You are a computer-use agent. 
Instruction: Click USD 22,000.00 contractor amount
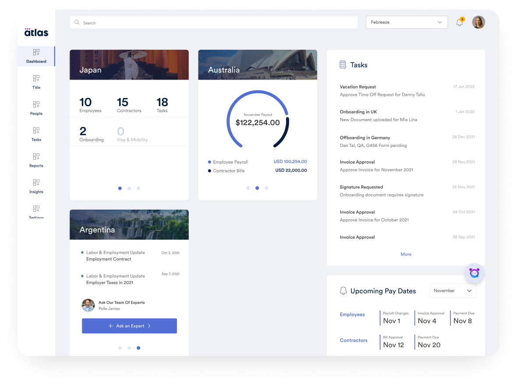pyautogui.click(x=291, y=171)
